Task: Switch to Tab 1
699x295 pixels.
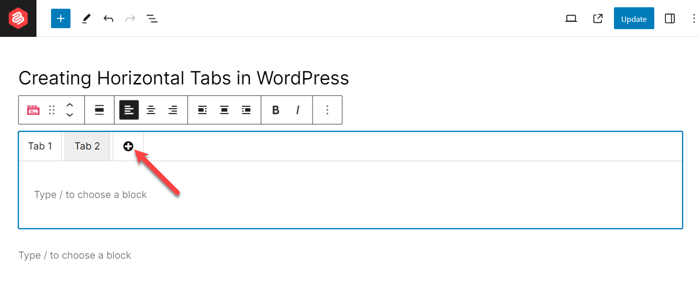Action: tap(40, 146)
